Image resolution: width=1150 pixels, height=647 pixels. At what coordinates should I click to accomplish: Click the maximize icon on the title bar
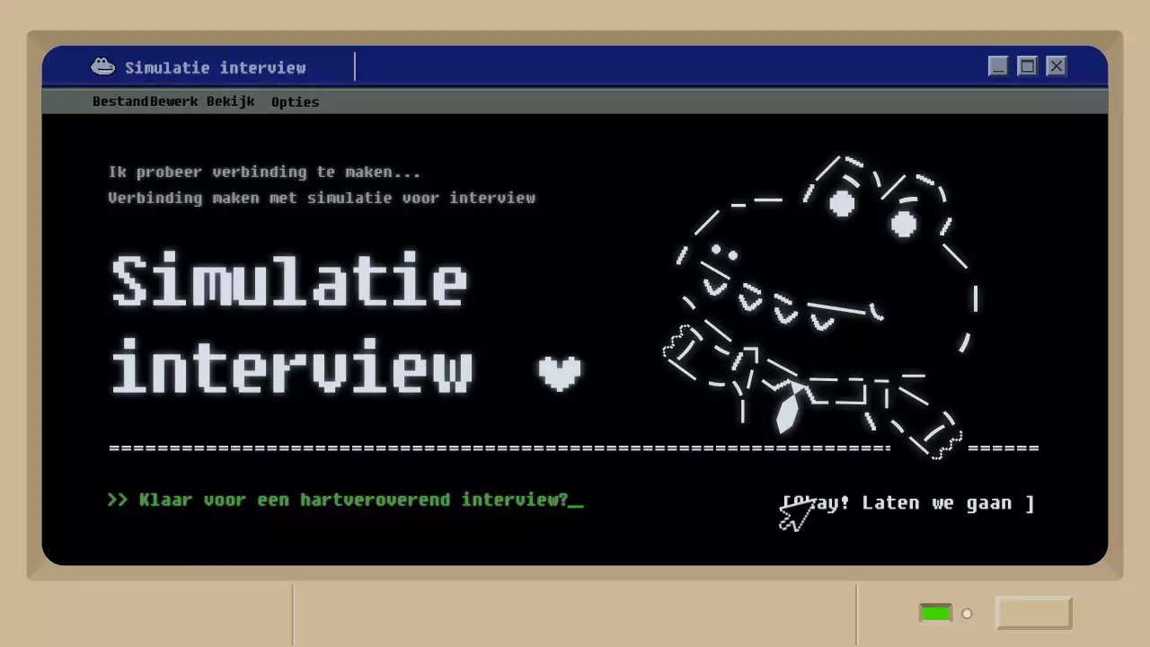point(1027,66)
